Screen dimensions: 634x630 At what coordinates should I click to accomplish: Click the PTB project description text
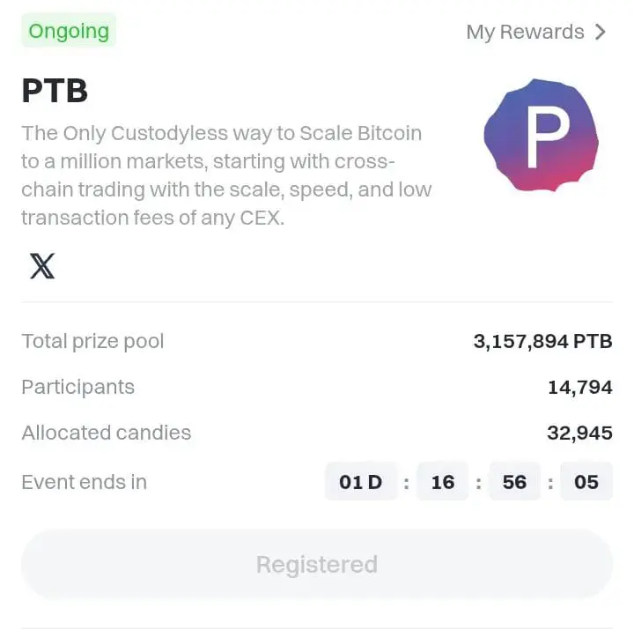pyautogui.click(x=226, y=175)
